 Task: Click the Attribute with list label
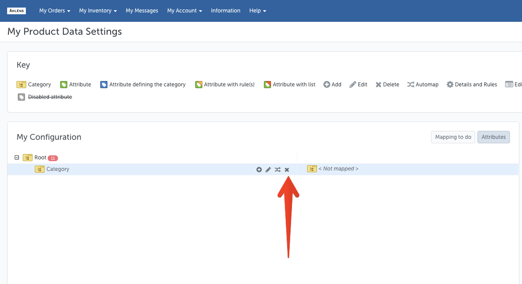[294, 85]
